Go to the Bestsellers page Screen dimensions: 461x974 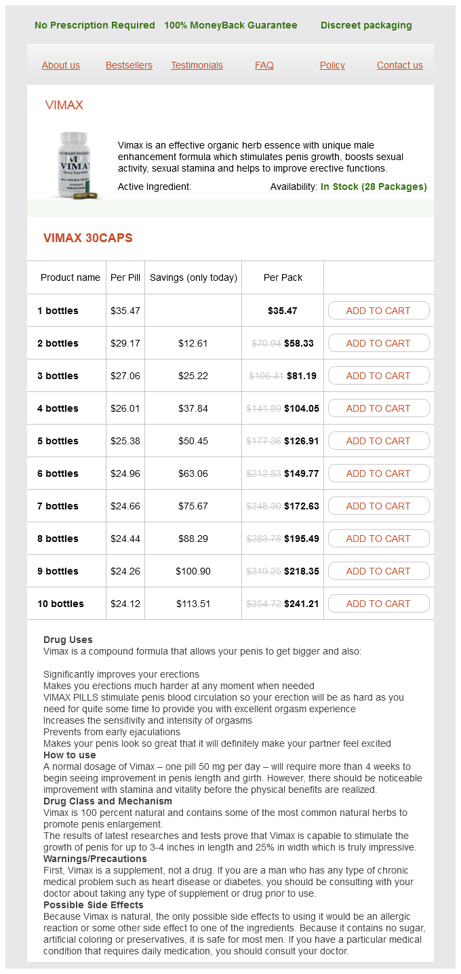(x=129, y=65)
